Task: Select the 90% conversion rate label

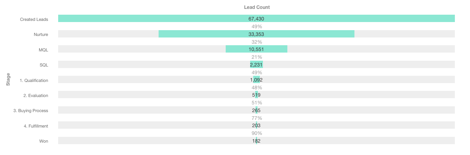Action: [257, 133]
